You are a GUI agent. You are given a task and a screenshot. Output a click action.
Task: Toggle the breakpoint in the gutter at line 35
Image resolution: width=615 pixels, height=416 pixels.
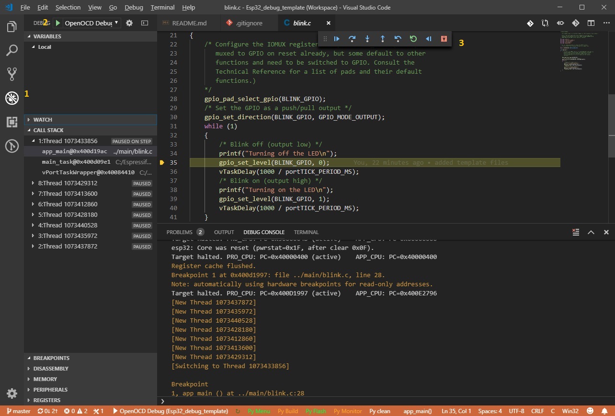[x=162, y=163]
